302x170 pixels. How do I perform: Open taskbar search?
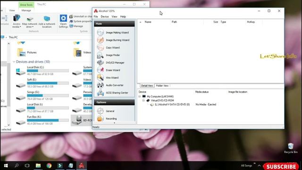pos(17,166)
